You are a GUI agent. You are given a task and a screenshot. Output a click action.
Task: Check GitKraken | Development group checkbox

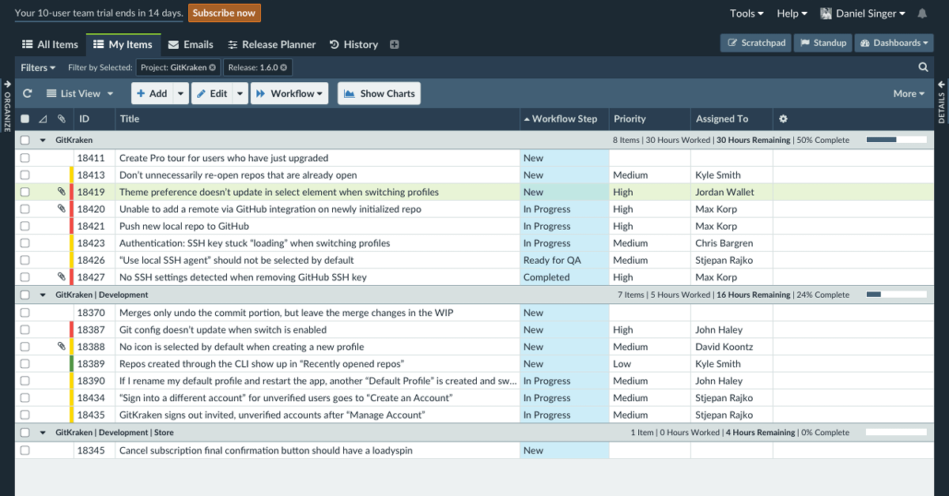25,295
